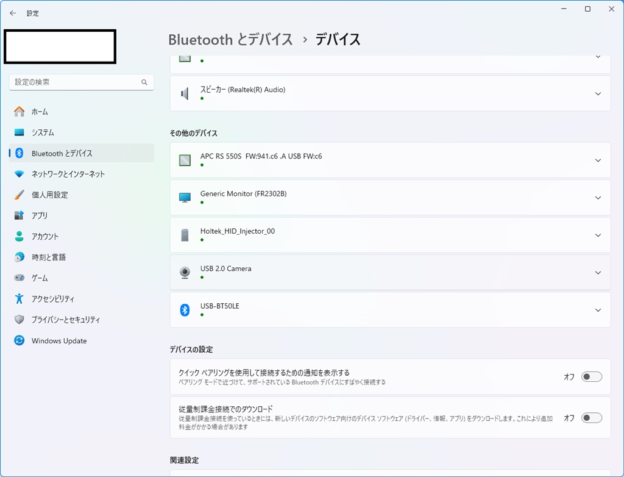Turn on quick pairing notifications toggle
Image resolution: width=624 pixels, height=477 pixels.
click(592, 376)
